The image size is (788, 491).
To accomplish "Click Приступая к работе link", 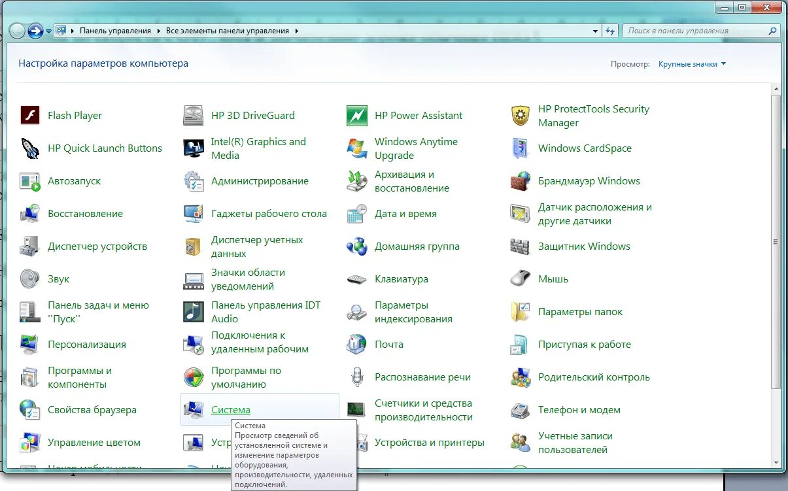I will pos(585,345).
